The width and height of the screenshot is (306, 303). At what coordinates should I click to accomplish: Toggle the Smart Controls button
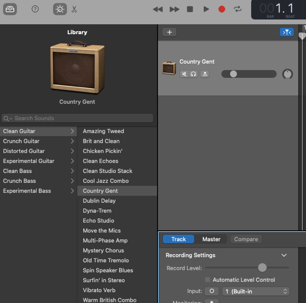(59, 9)
